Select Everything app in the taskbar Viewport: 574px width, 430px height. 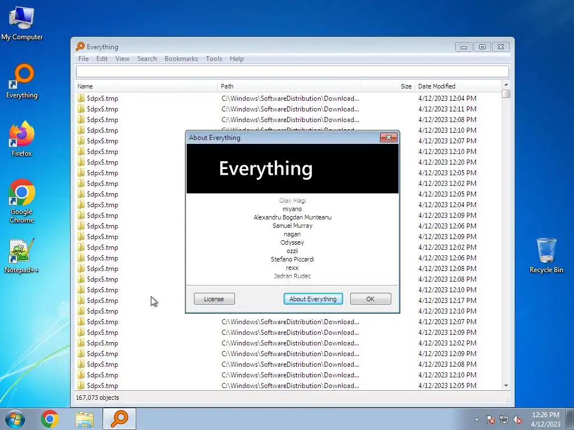tap(119, 419)
